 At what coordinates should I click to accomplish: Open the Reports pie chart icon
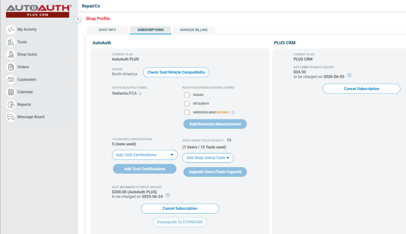click(11, 104)
